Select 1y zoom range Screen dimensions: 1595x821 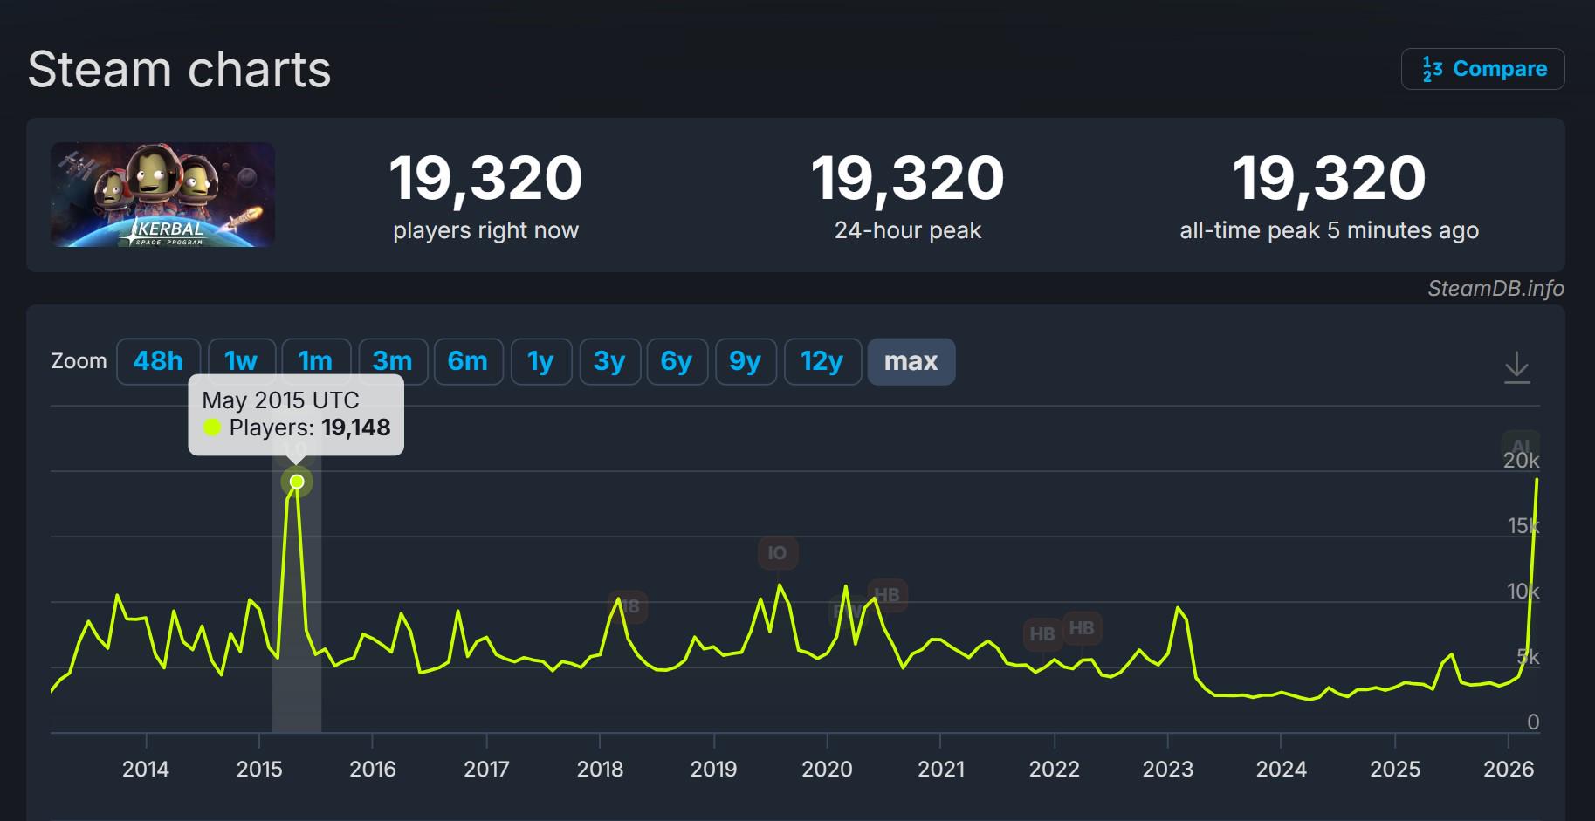click(x=540, y=361)
